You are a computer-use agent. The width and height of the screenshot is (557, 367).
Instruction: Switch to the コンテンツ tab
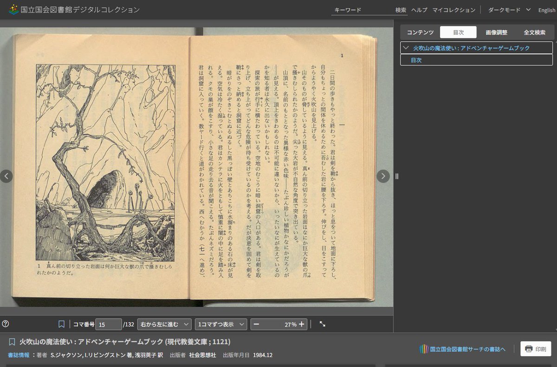point(420,32)
